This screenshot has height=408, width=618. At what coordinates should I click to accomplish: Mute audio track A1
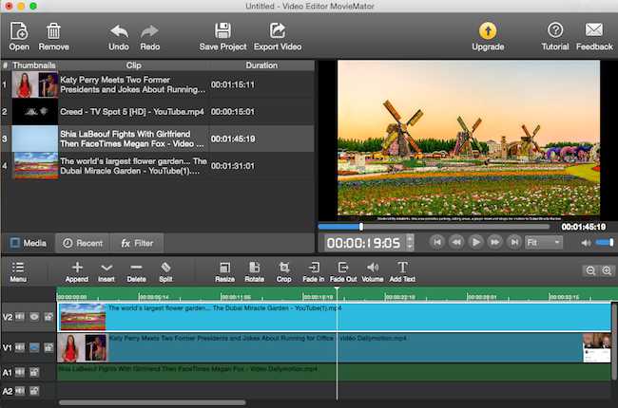(x=20, y=372)
